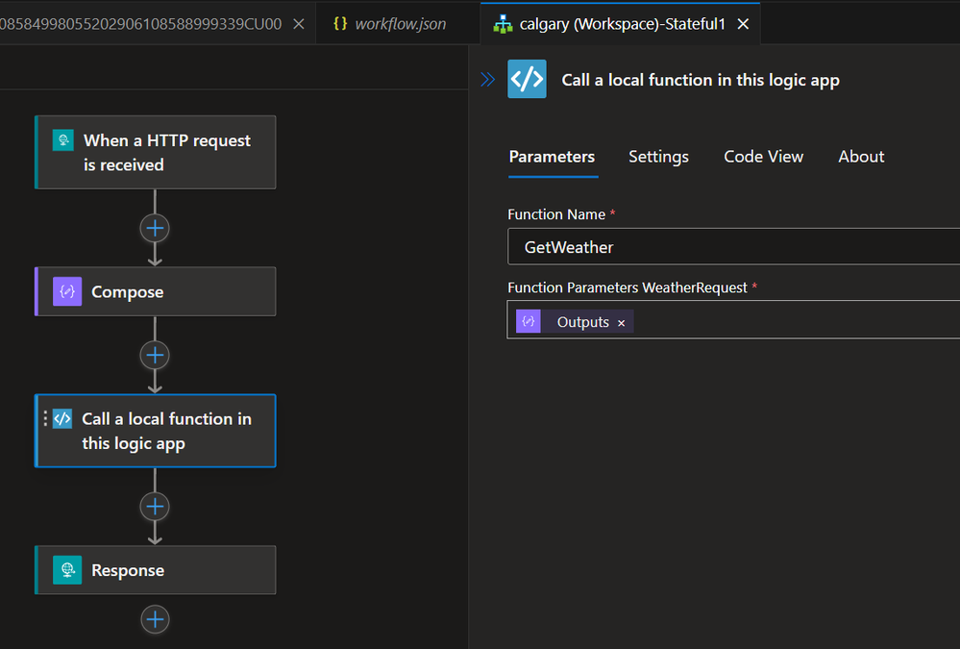Click the function icon in the panel header
The width and height of the screenshot is (960, 649).
(x=526, y=79)
